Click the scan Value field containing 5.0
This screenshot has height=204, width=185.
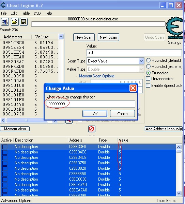[134, 53]
